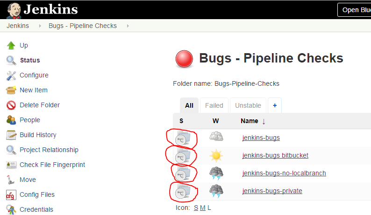
Task: Open the jenkins-bugs-private job link
Action: tap(272, 191)
